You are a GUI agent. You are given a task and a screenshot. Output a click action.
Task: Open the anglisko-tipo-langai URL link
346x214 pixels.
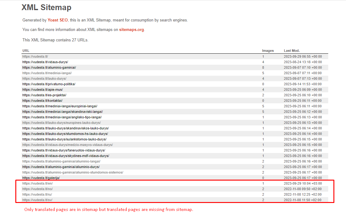click(62, 117)
